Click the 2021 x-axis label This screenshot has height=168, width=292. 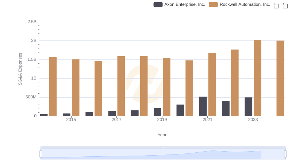[207, 120]
